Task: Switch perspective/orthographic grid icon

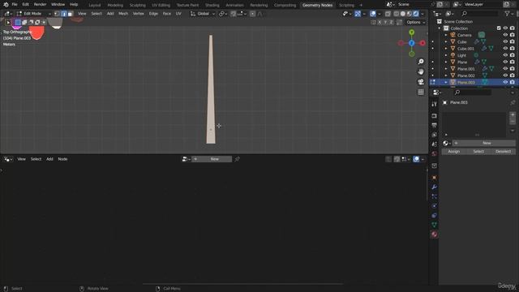Action: [421, 92]
